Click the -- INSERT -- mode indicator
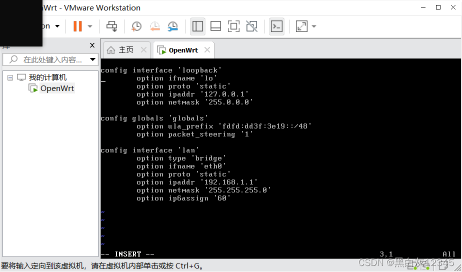The height and width of the screenshot is (272, 462). click(x=127, y=254)
